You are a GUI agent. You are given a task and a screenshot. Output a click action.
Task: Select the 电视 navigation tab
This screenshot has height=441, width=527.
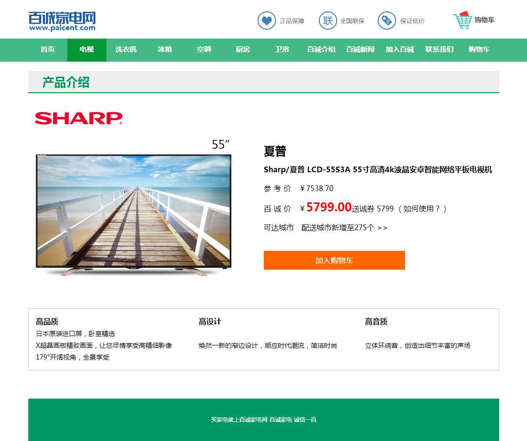click(87, 50)
